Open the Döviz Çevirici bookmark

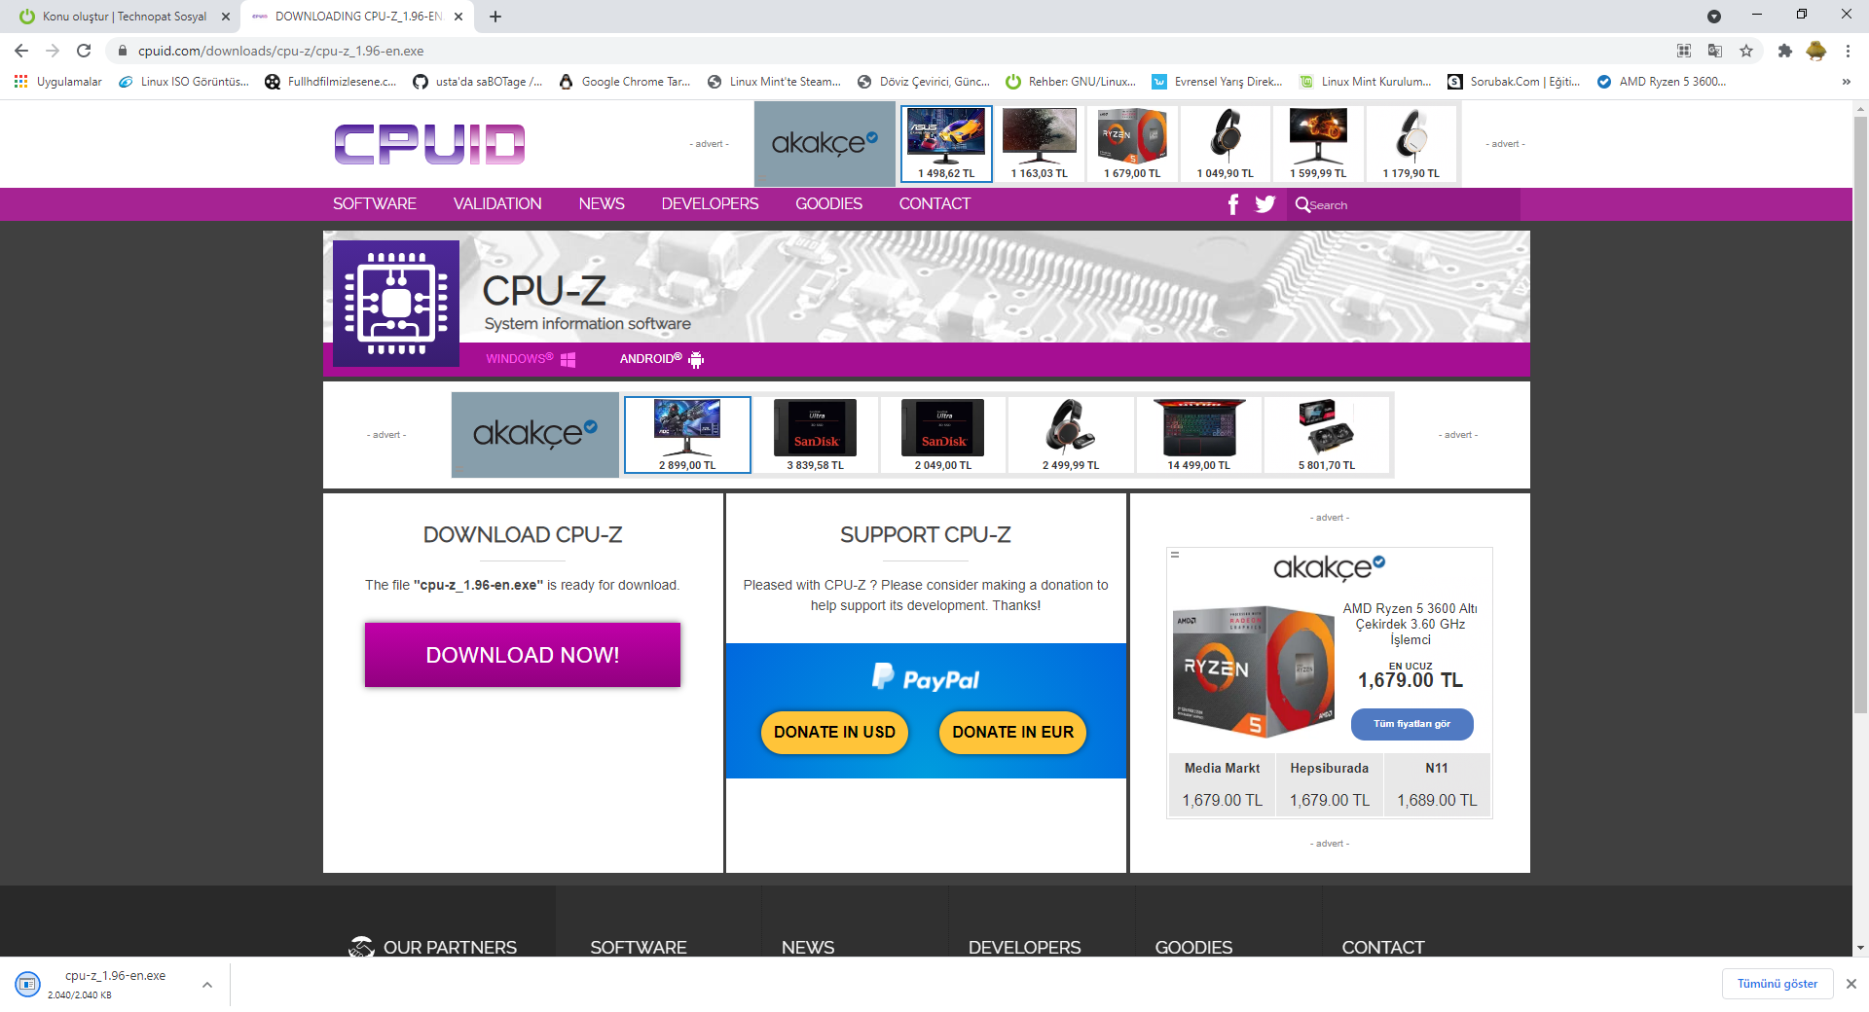924,82
